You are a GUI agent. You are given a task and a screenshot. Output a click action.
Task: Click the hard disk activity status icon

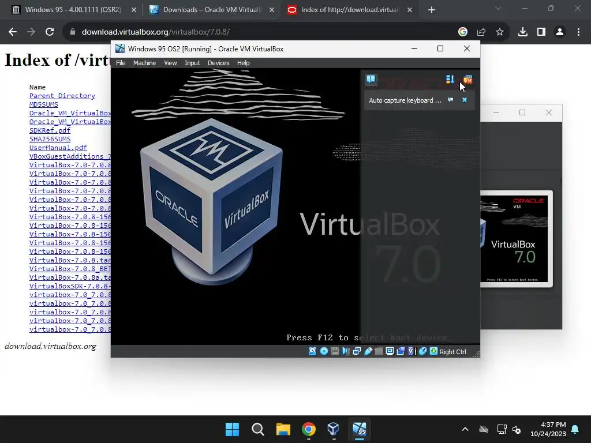coord(312,351)
